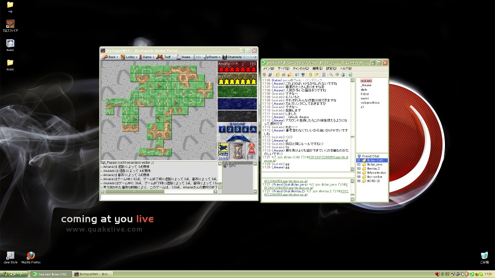
Task: Open the 編集 menu
Action: (317, 68)
